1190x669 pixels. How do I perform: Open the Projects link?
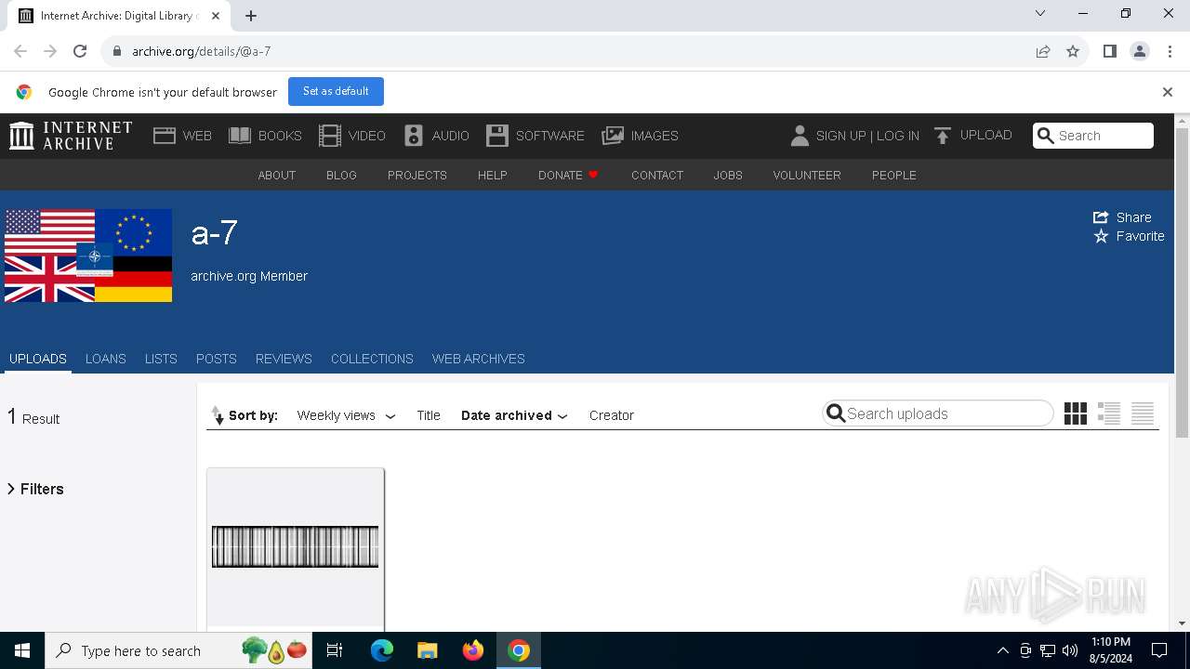click(x=417, y=175)
